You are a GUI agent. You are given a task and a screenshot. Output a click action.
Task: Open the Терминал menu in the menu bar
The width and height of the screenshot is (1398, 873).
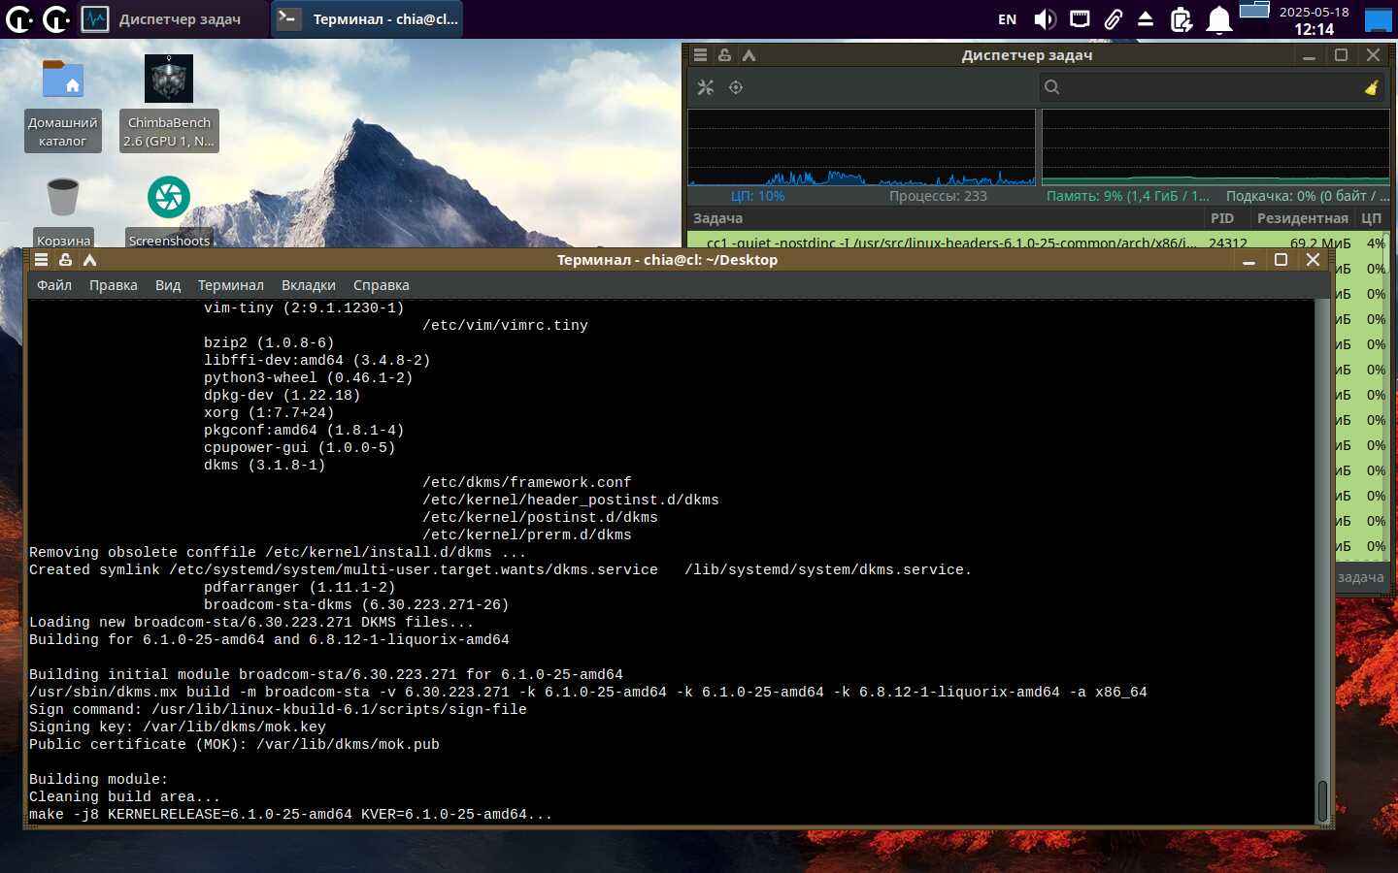[x=231, y=285]
